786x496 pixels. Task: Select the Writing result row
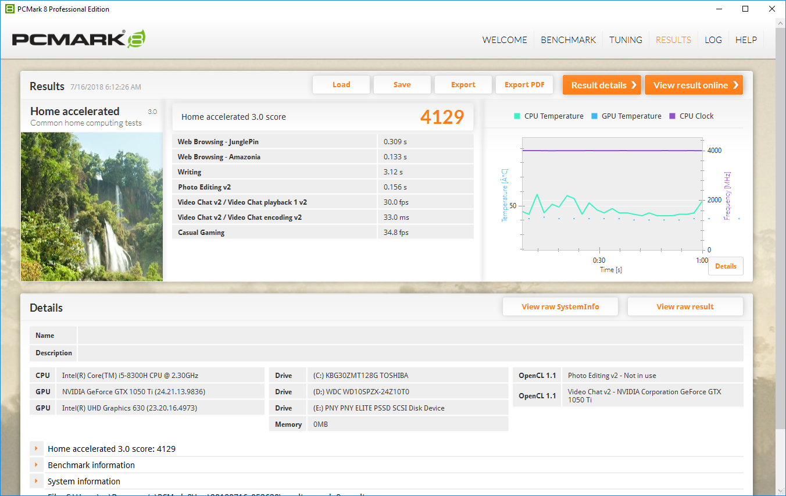[323, 172]
